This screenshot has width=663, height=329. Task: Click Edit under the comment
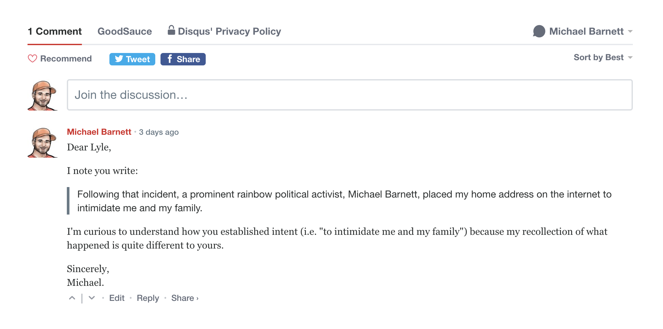117,298
